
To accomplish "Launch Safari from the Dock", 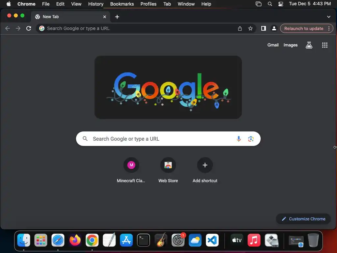I will coord(58,240).
